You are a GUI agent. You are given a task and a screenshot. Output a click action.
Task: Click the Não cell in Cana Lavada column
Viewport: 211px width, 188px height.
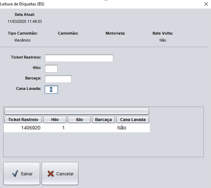[x=122, y=128]
